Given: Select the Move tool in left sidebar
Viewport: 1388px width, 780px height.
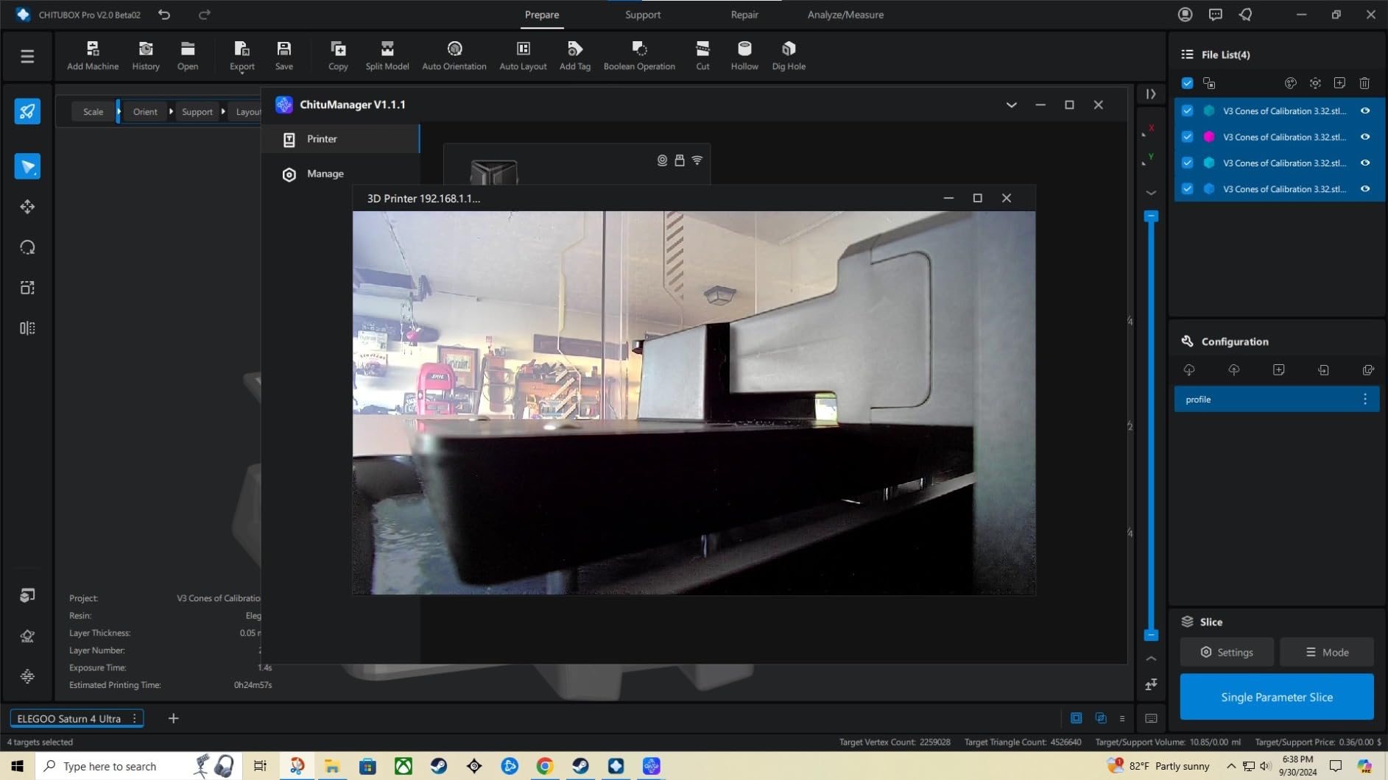Looking at the screenshot, I should [x=27, y=208].
